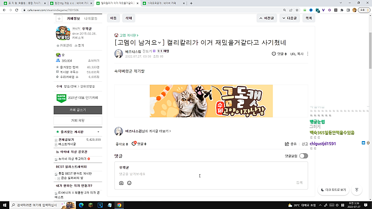This screenshot has width=372, height=209.
Task: Open the post list button
Action: tap(309, 18)
